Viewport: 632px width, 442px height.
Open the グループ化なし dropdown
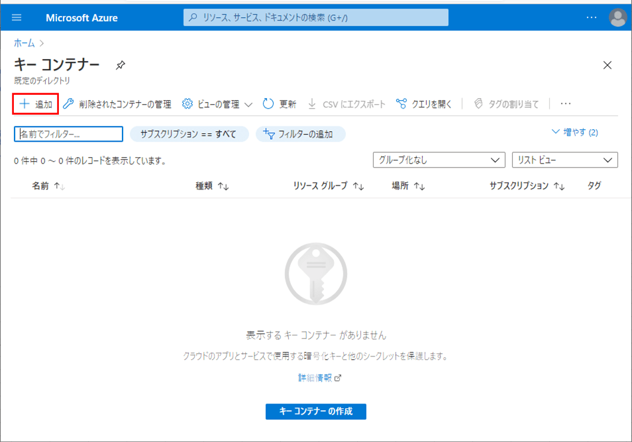[439, 160]
